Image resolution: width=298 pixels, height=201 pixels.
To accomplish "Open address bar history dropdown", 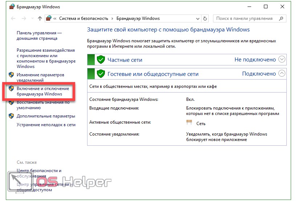I will coord(197,18).
